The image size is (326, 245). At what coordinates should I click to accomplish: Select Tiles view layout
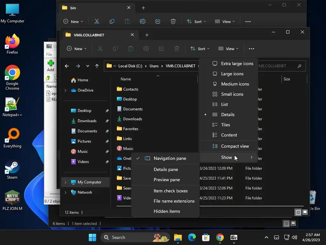click(229, 125)
